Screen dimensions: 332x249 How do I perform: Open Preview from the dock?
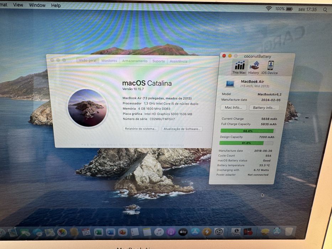[13, 232]
